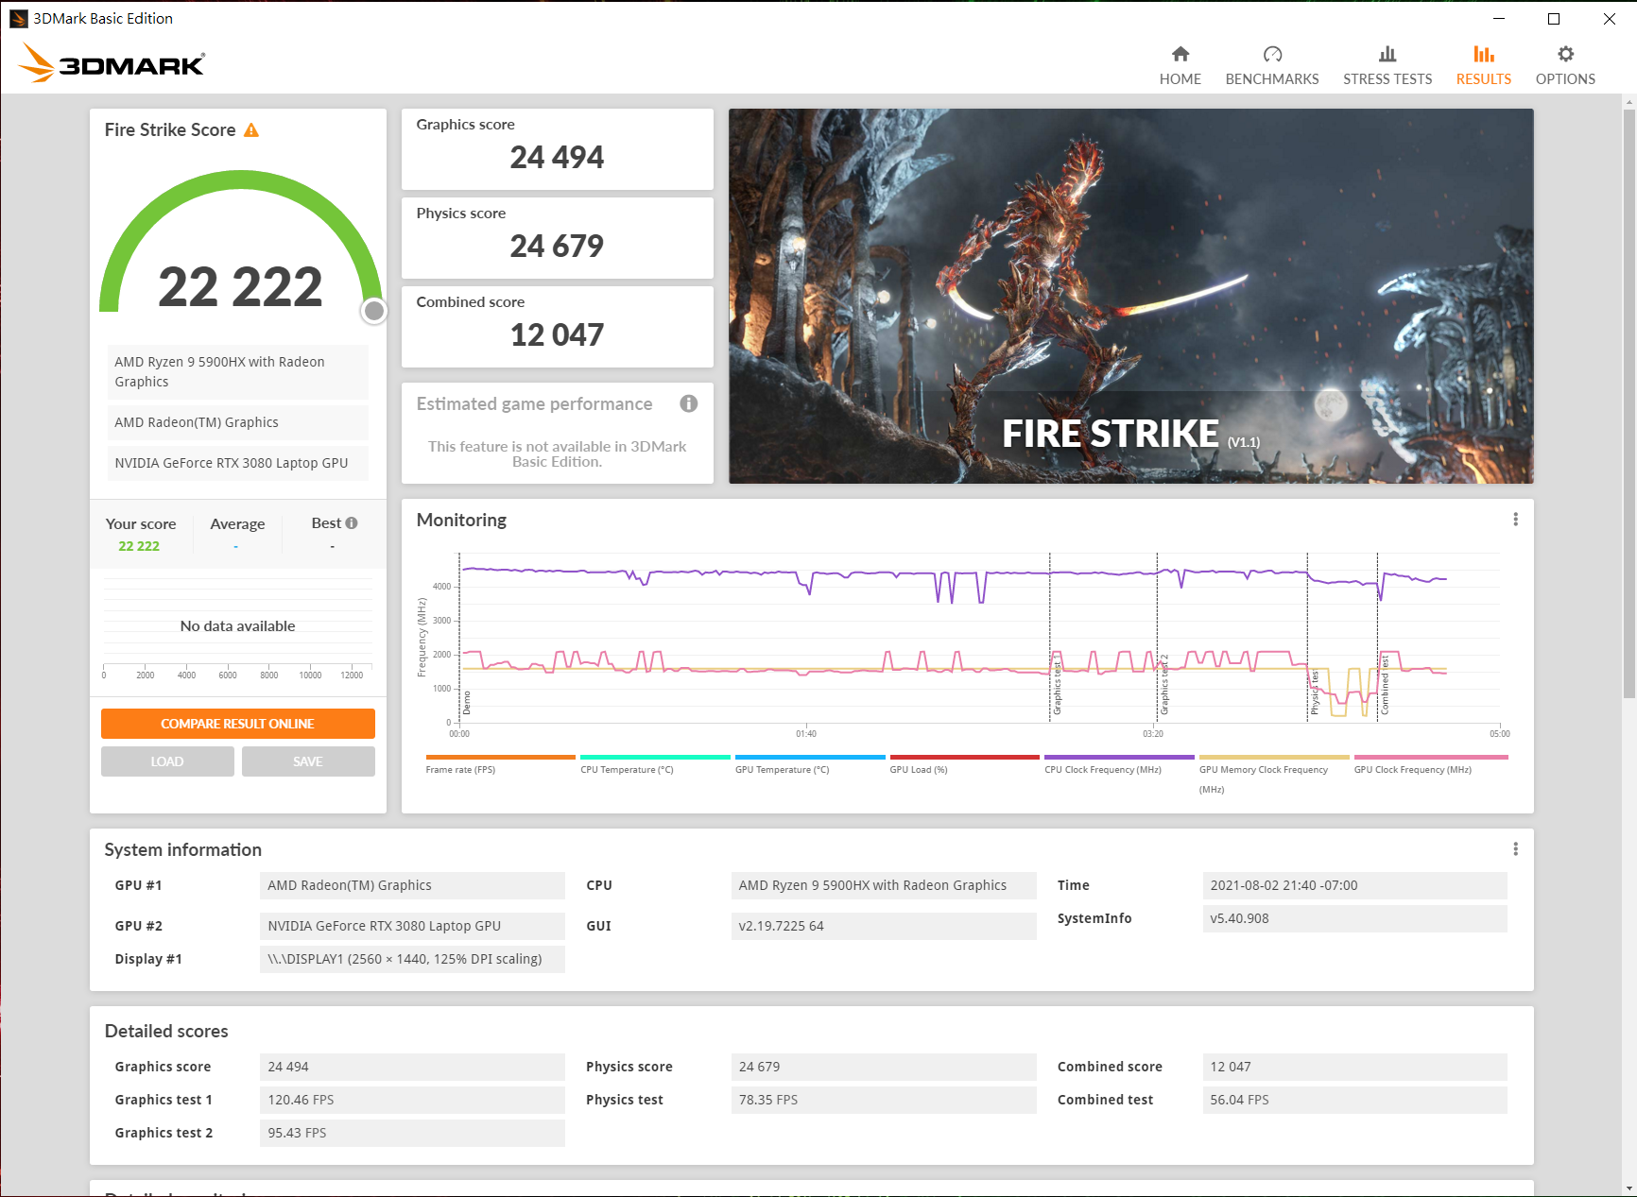Go to Benchmarks gauge icon
1637x1197 pixels.
click(1272, 55)
